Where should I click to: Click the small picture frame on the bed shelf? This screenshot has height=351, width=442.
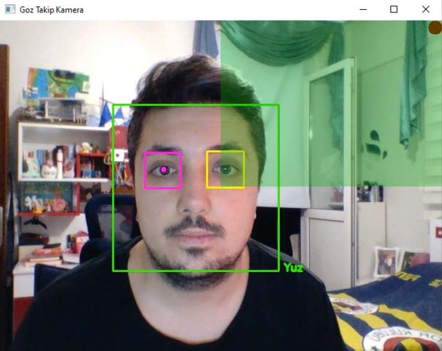tap(386, 262)
